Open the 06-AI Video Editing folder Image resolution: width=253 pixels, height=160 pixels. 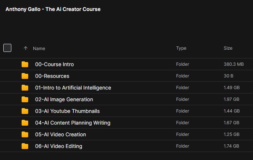click(x=59, y=146)
